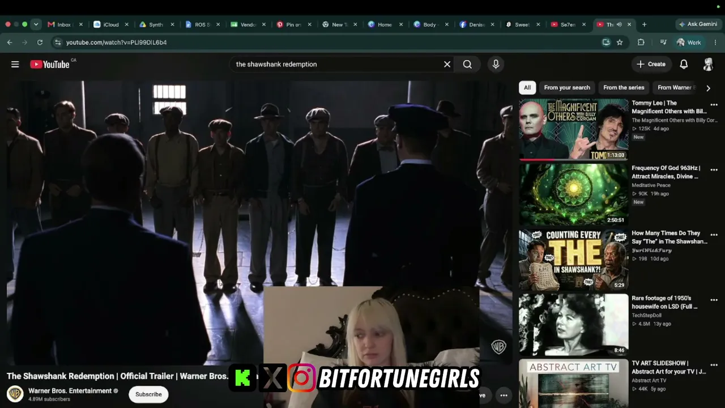725x408 pixels.
Task: Open more options for TV Art Slideshow video
Action: pyautogui.click(x=714, y=365)
